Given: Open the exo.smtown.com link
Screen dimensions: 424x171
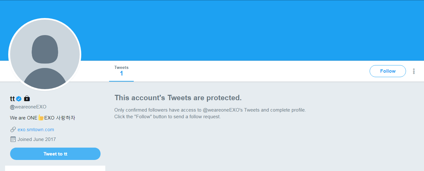Looking at the screenshot, I should point(36,129).
